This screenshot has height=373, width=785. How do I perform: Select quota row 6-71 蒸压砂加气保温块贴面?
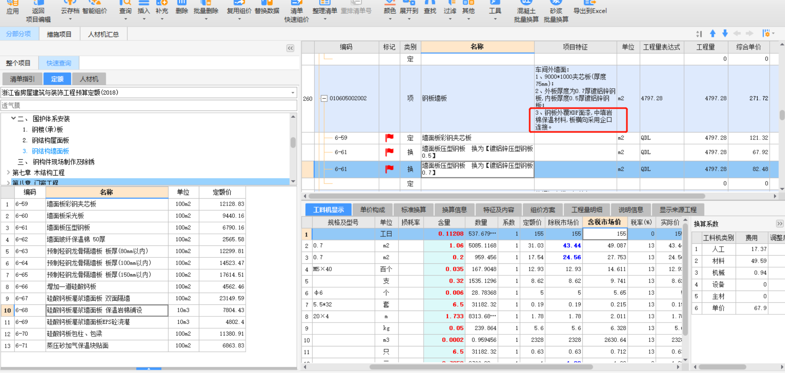point(123,346)
